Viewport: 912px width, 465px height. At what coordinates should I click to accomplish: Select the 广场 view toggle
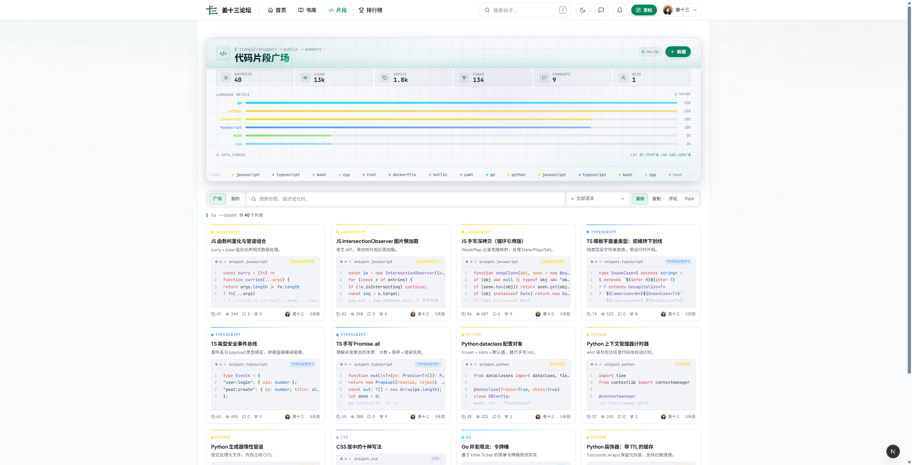218,199
